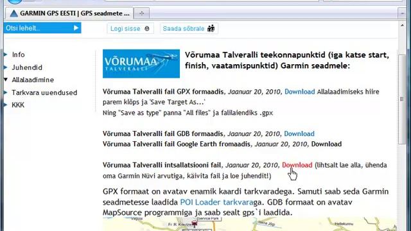Image resolution: width=411 pixels, height=231 pixels.
Task: Expand the Tarkvara uuendused arrow
Action: [6, 92]
